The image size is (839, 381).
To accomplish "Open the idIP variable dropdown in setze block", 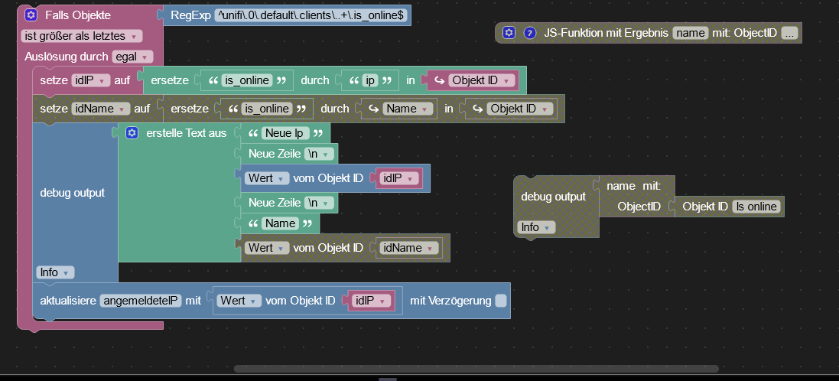I will coord(91,80).
